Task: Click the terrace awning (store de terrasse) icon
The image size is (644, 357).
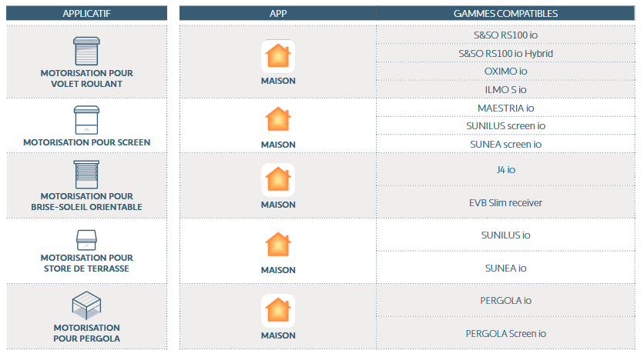Action: coord(86,240)
